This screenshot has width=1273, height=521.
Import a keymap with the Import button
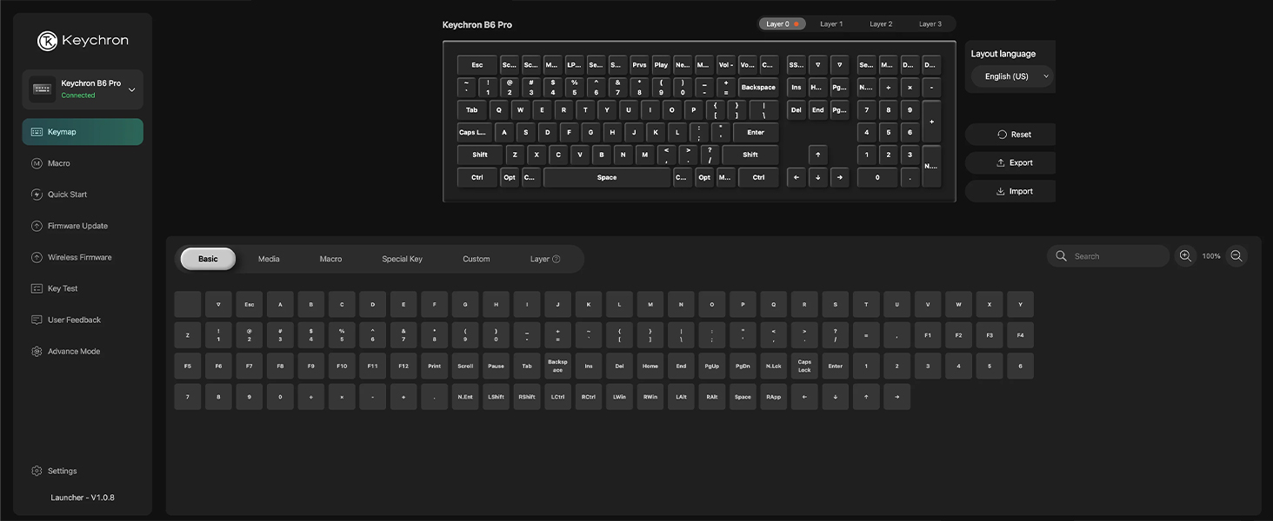(x=1010, y=191)
